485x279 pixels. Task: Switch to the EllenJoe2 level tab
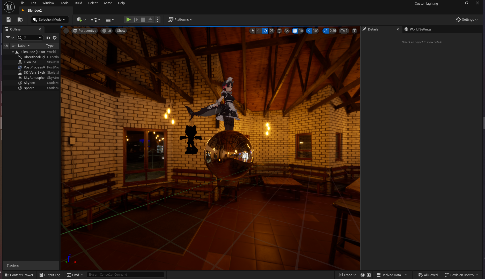pos(46,11)
